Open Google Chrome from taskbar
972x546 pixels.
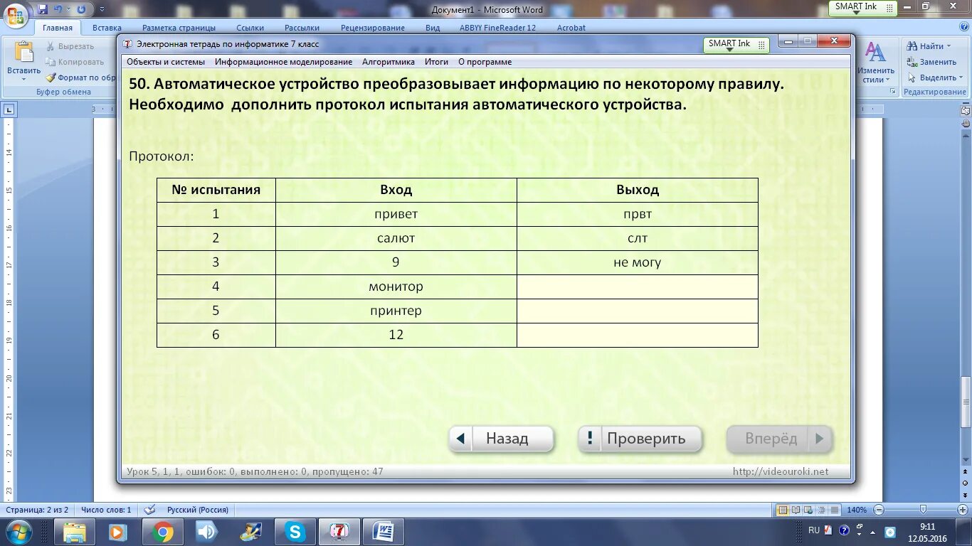pyautogui.click(x=162, y=532)
